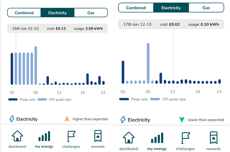The width and height of the screenshot is (230, 152).
Task: Open challenges flag icon in right panel
Action: click(x=185, y=138)
